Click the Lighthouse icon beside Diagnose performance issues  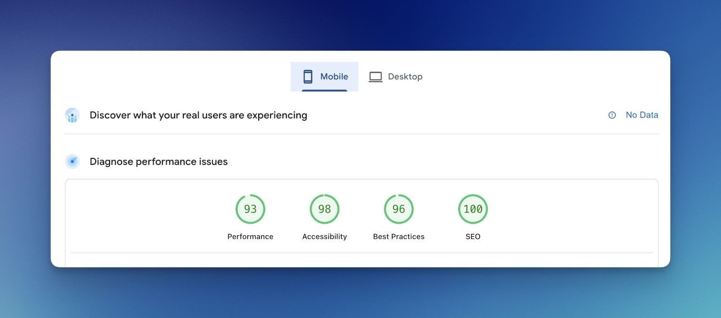pos(72,161)
